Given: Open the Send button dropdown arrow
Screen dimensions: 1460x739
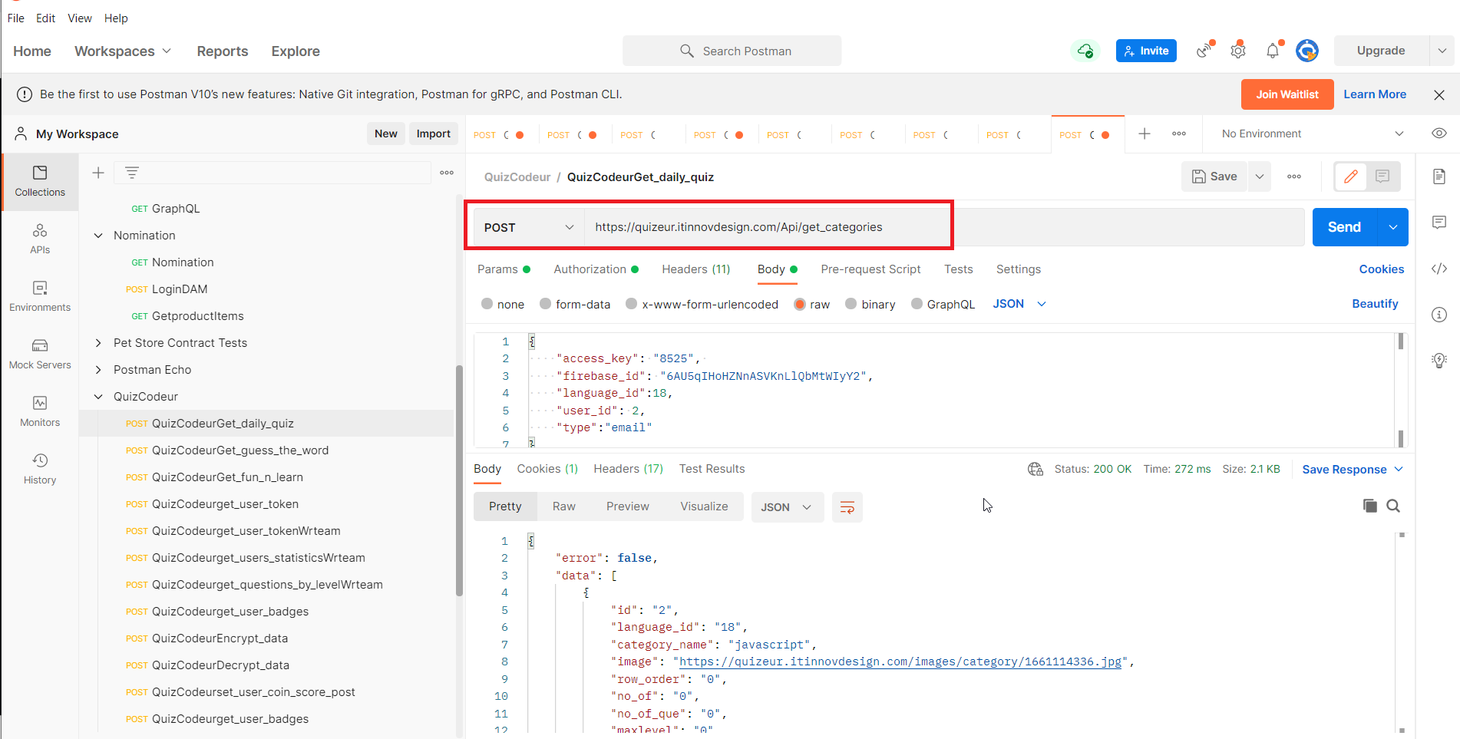Looking at the screenshot, I should point(1393,227).
